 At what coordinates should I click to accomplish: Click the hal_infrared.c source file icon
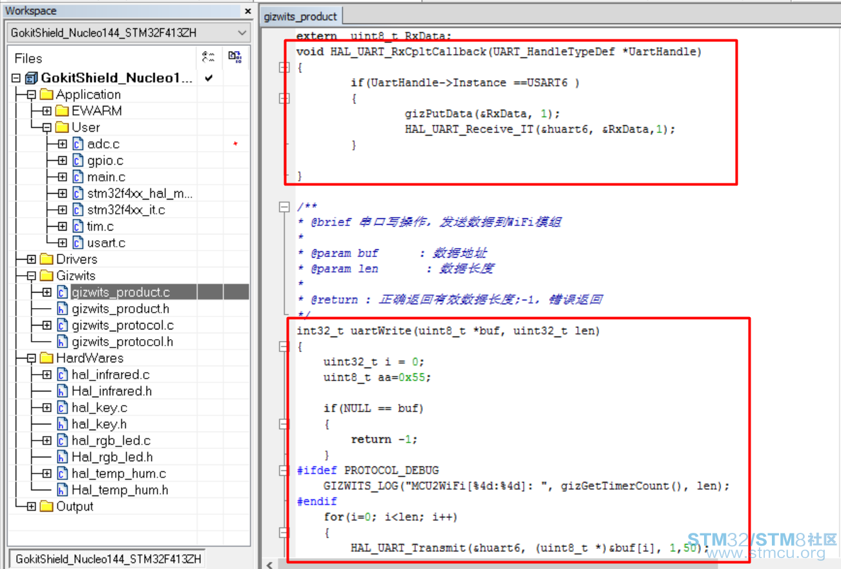coord(62,375)
